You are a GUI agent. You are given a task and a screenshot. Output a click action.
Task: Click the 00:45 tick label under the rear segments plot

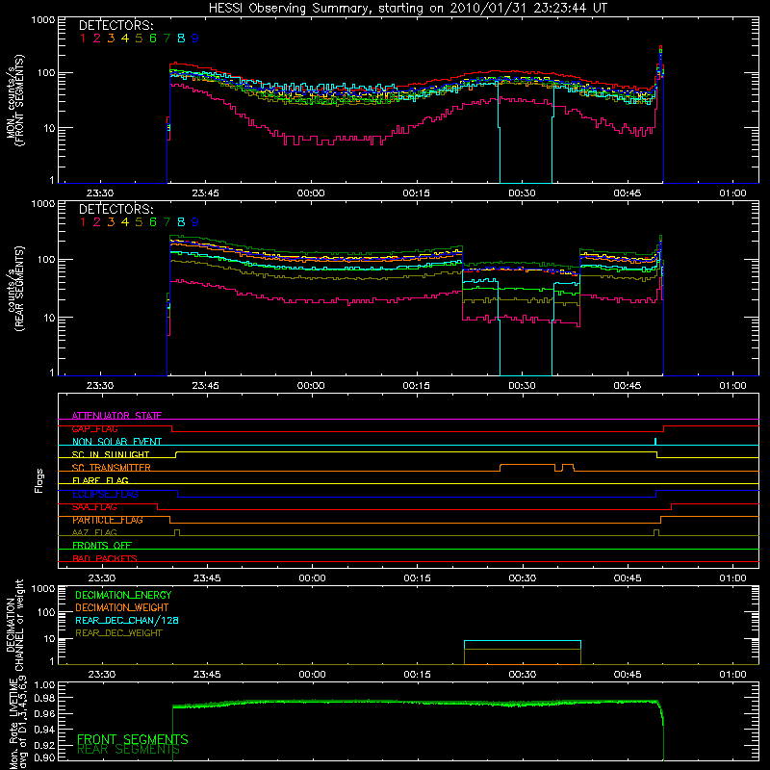pos(628,386)
